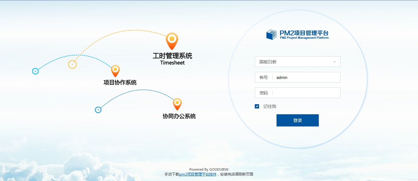
Task: Click the blue circle starting the lowest arc
Action: [98, 110]
